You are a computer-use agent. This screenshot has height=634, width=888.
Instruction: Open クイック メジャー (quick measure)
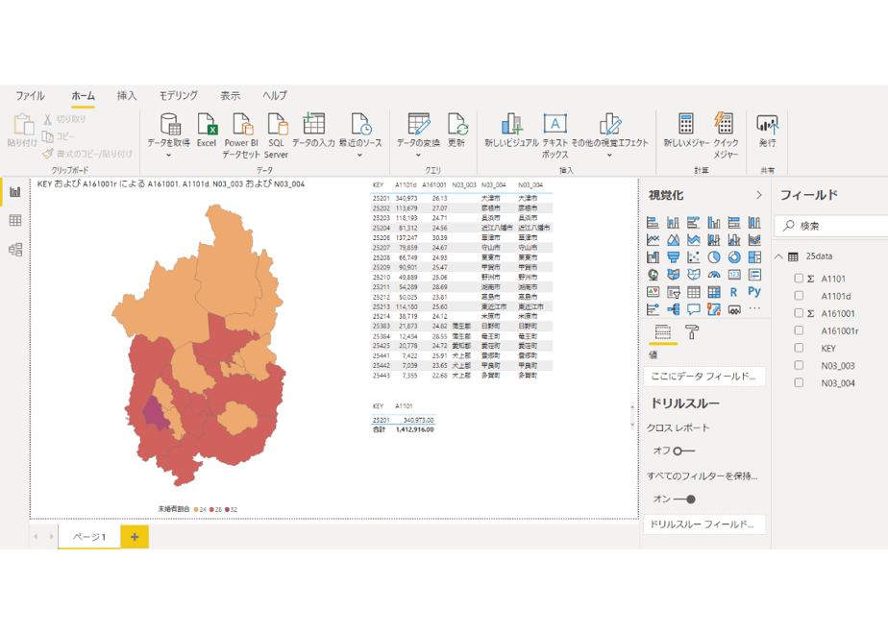point(725,135)
